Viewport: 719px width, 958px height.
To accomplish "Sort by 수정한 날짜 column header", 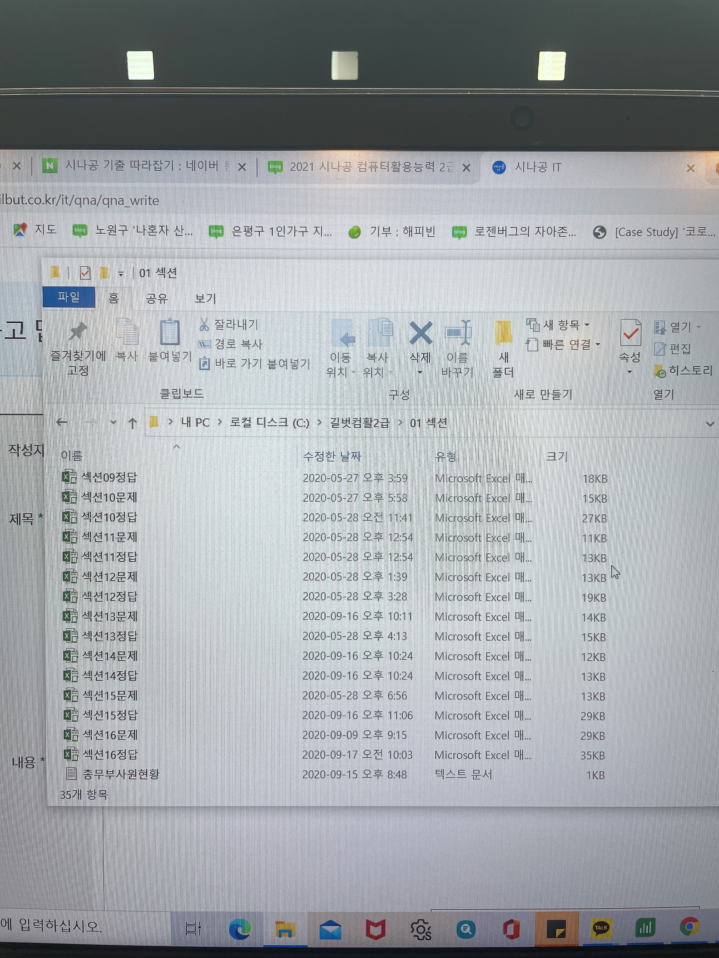I will (x=332, y=456).
